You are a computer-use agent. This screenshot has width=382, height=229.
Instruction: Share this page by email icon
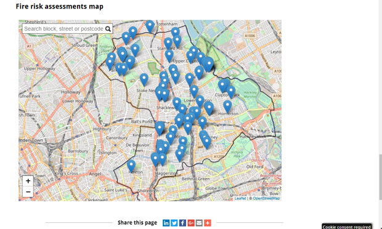point(199,223)
